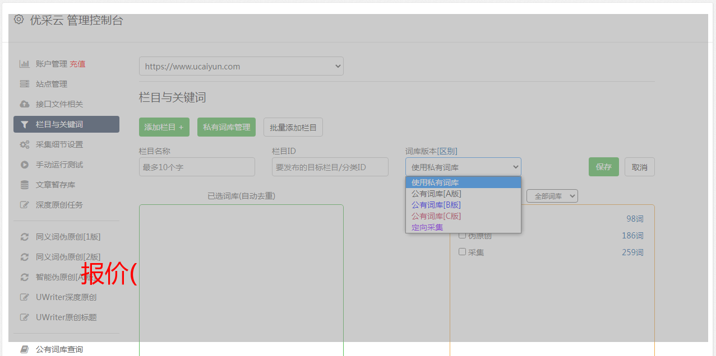Click the red 充值 link
The width and height of the screenshot is (716, 356).
point(77,64)
